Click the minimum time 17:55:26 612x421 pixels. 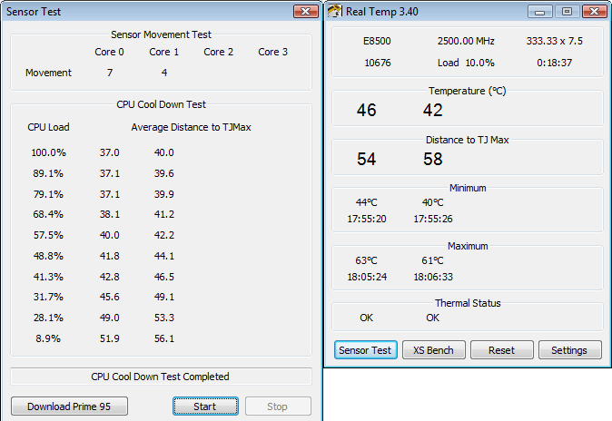[x=433, y=219]
